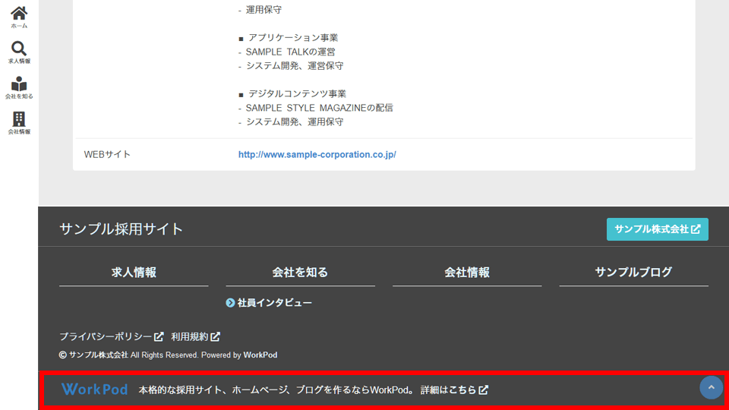Click WorkPod link in copyright line

point(260,355)
